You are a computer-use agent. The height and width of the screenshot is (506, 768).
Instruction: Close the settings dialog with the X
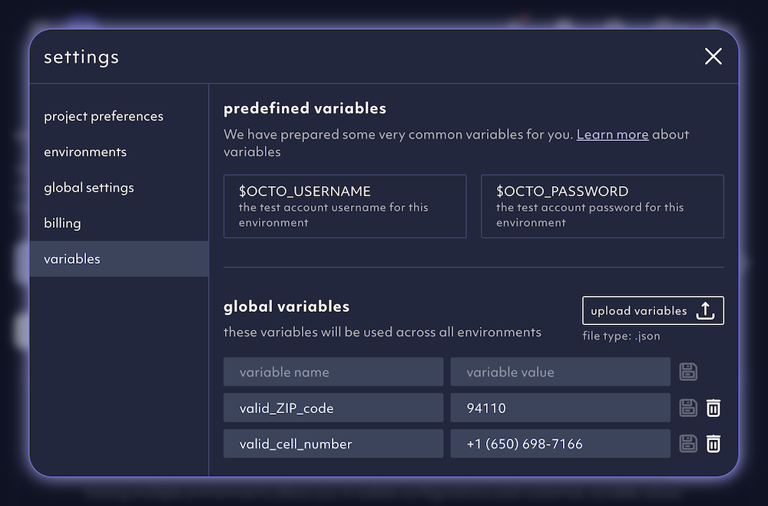point(713,56)
